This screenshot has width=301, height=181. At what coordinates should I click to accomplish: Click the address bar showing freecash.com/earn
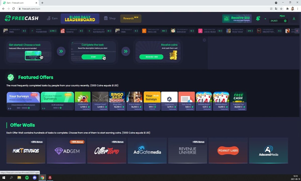point(143,9)
